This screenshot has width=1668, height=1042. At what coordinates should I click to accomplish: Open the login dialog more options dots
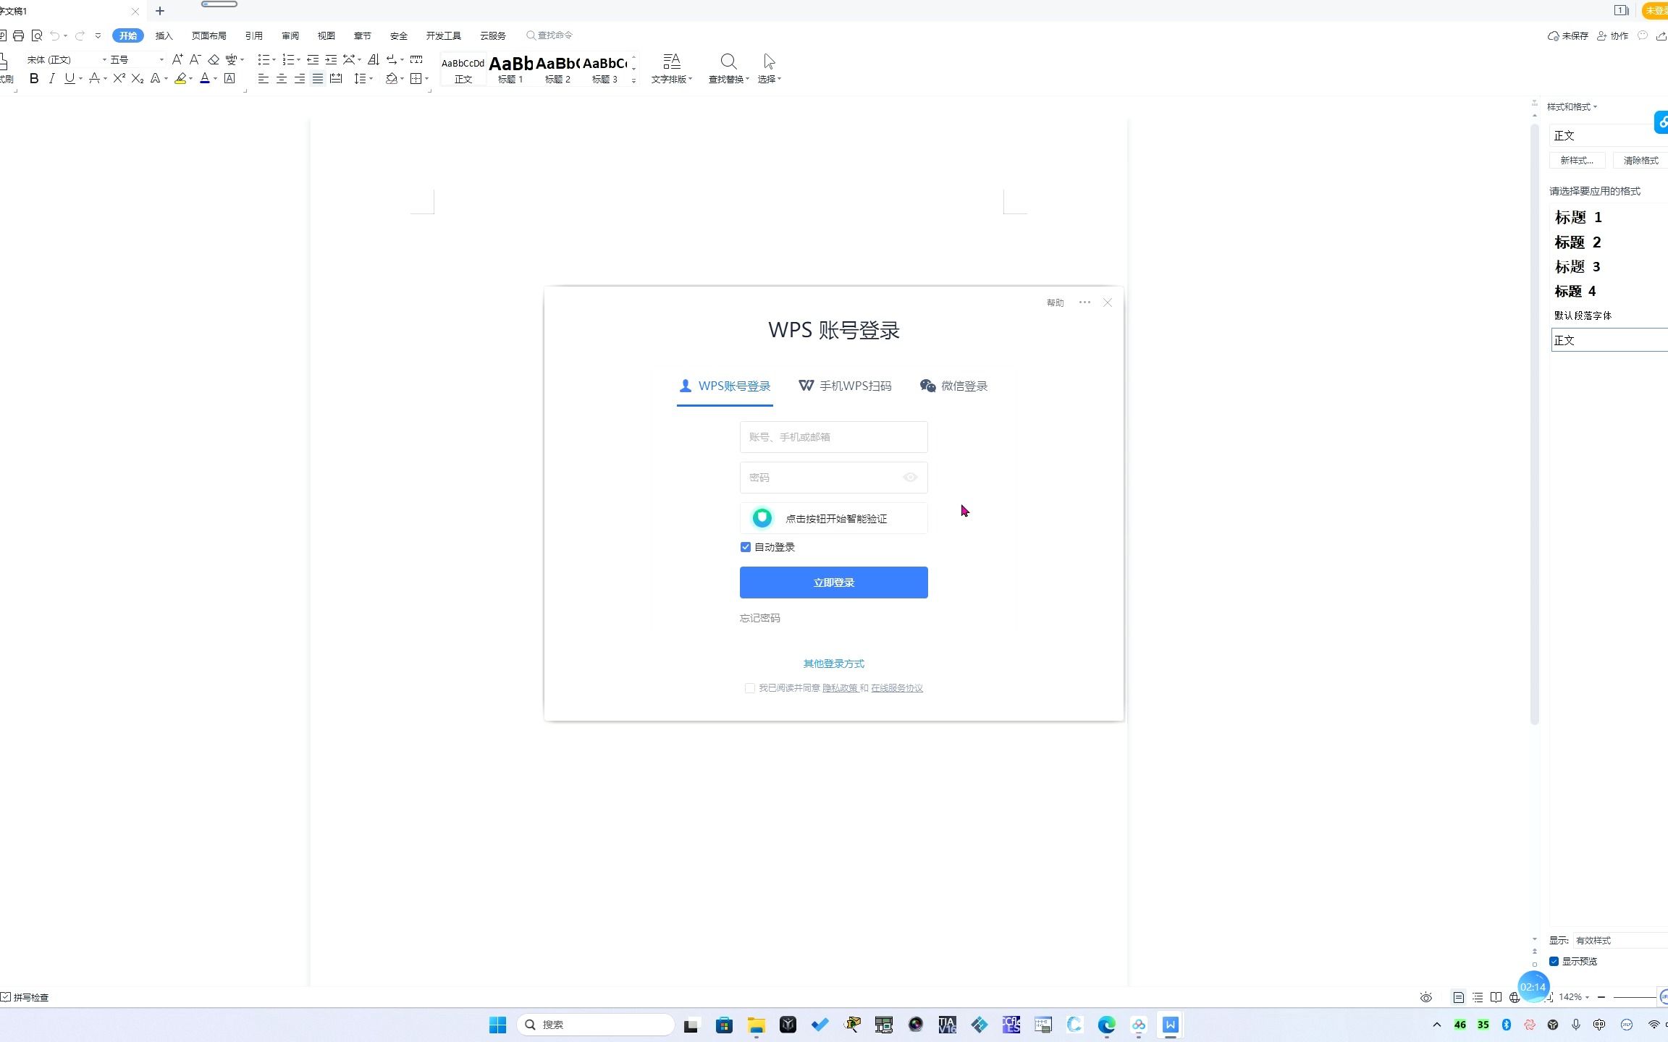click(x=1084, y=302)
